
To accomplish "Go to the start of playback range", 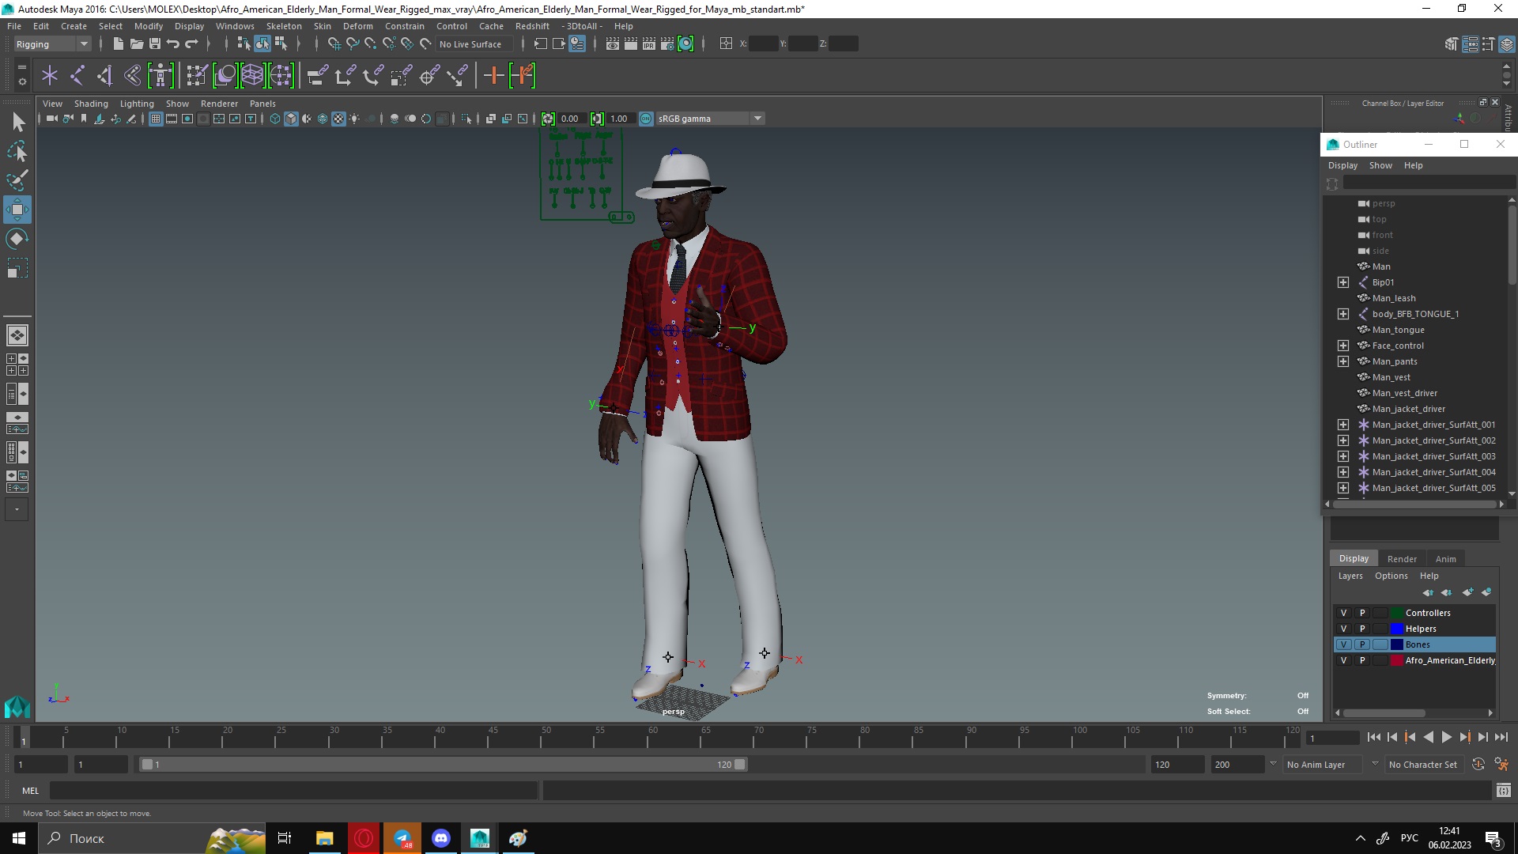I will [x=1374, y=737].
